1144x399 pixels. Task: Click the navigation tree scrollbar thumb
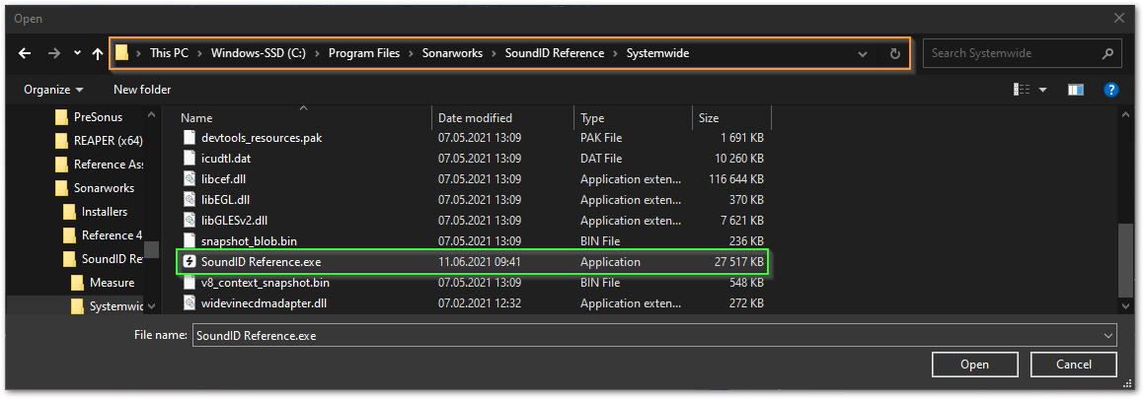click(151, 249)
